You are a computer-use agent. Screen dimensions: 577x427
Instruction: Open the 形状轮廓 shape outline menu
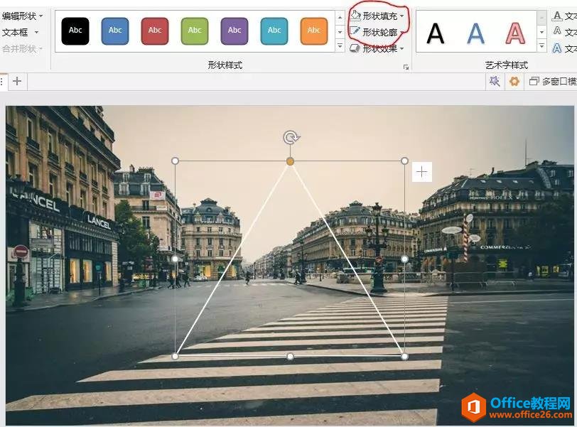pos(377,32)
